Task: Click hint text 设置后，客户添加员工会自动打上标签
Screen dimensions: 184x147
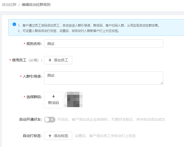Action: pos(105,136)
